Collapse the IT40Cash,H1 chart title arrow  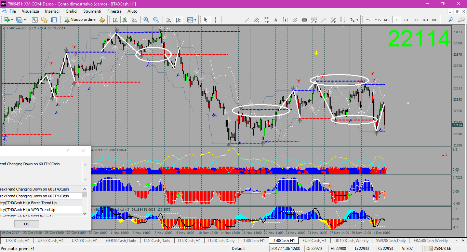(x=4, y=28)
